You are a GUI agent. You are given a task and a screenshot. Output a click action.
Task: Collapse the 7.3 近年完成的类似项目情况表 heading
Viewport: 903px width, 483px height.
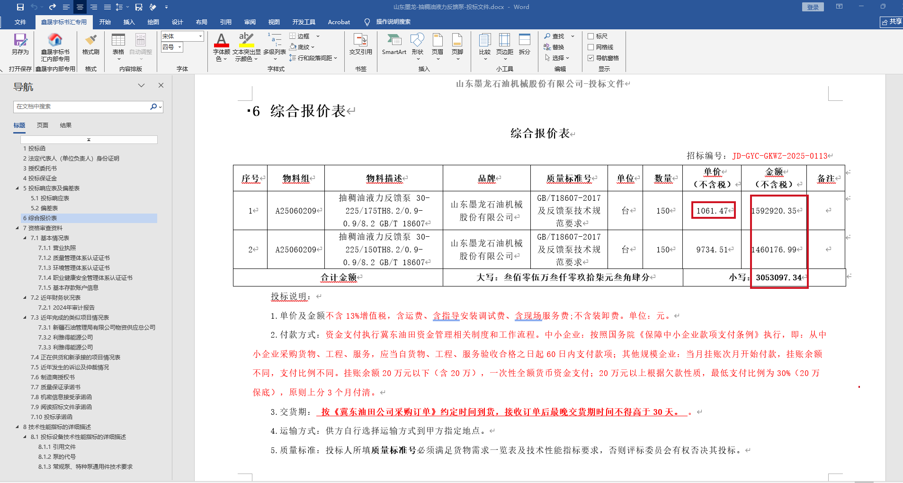coord(25,317)
